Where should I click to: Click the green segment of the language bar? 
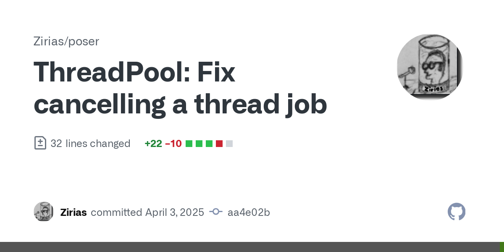pos(501,247)
